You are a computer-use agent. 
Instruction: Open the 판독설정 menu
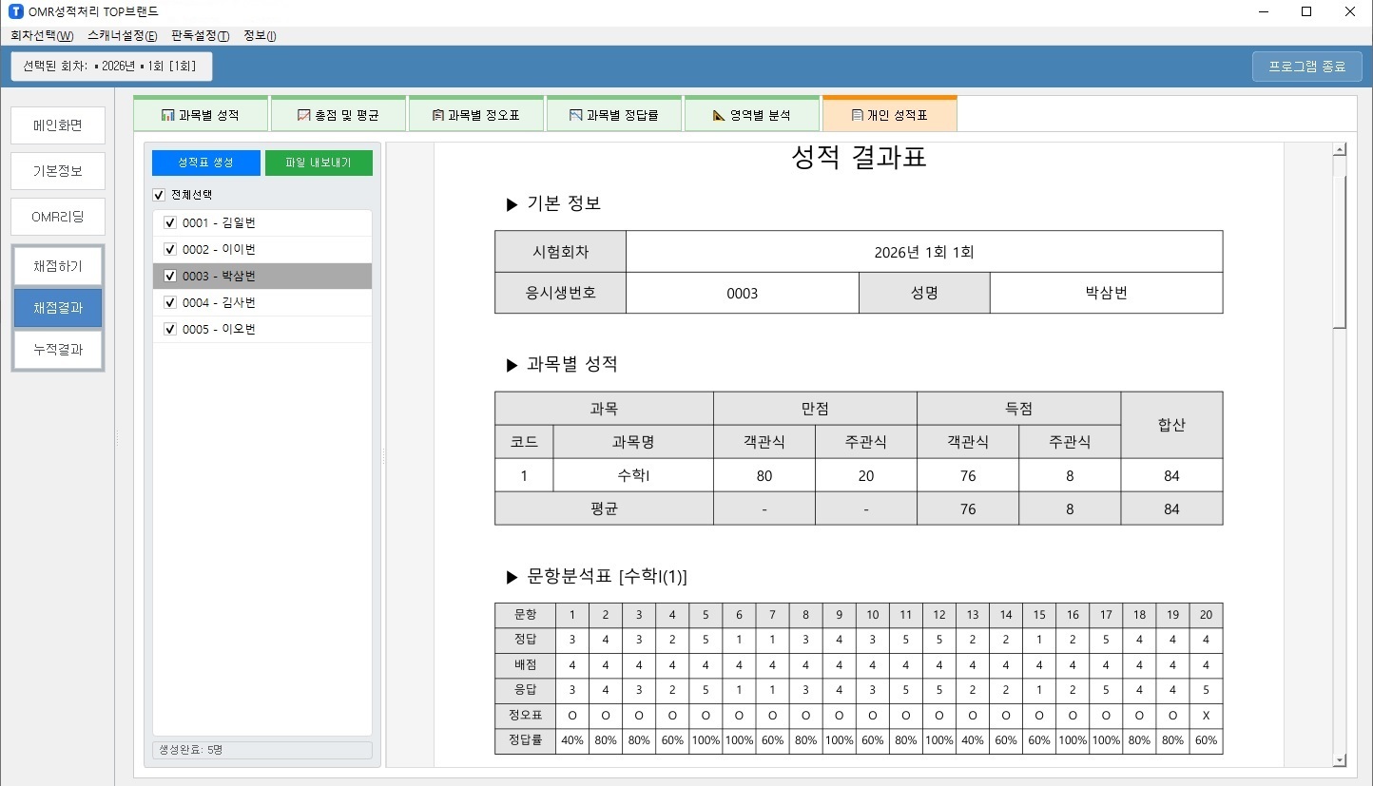pos(200,36)
